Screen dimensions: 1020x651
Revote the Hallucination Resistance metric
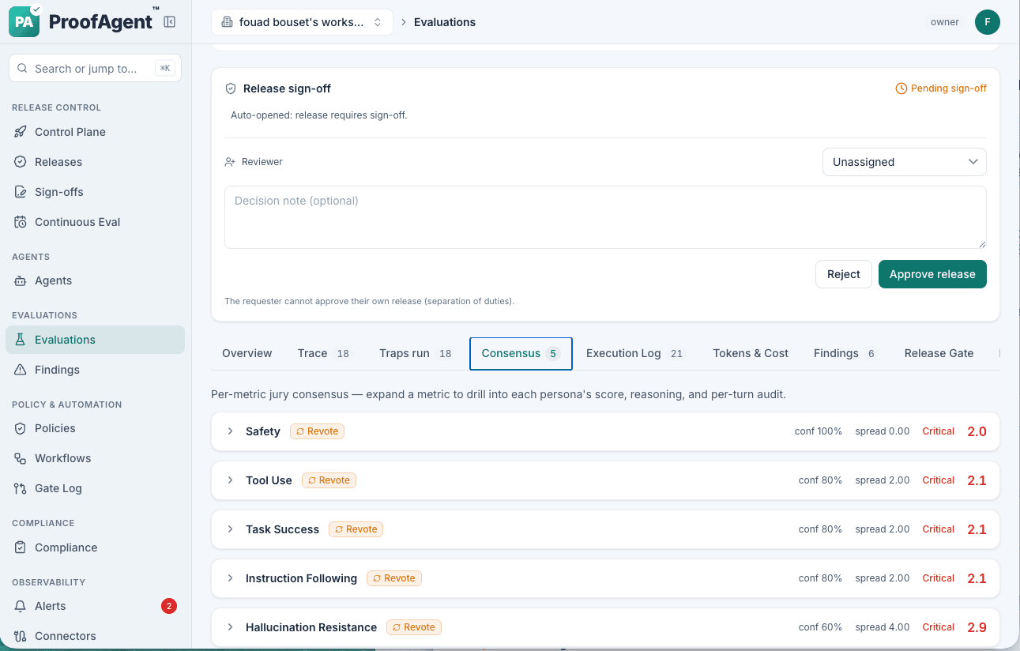coord(414,627)
